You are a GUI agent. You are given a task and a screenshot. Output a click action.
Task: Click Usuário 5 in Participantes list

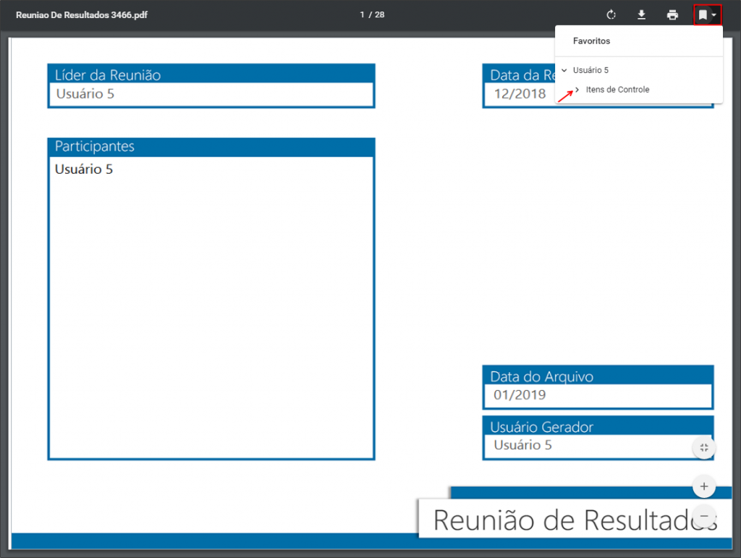(x=84, y=169)
